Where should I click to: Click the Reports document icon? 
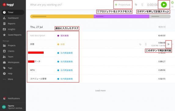(4, 23)
